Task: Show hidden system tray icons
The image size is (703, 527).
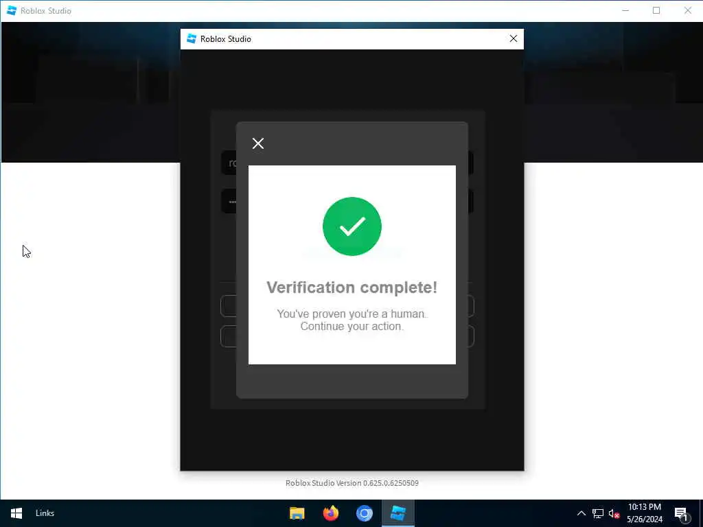Action: [x=581, y=513]
